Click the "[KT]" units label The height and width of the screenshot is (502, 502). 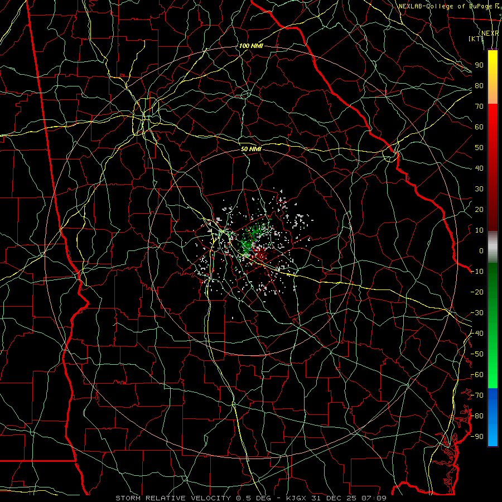click(x=476, y=38)
